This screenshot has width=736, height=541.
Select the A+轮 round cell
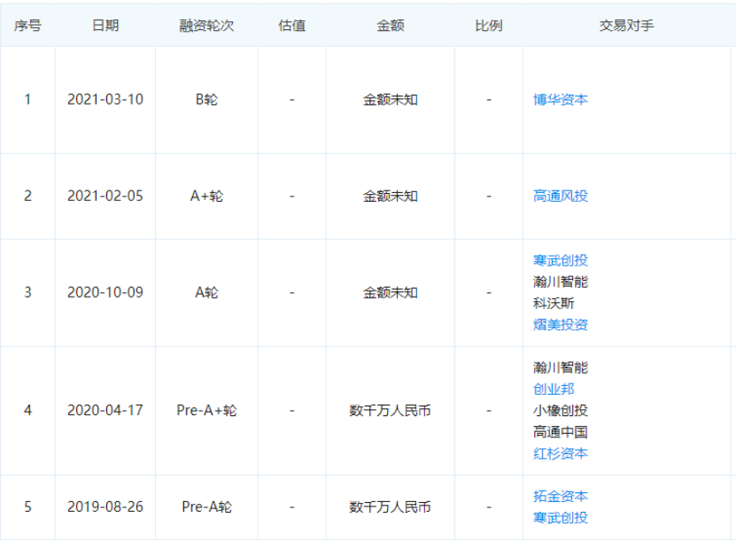pyautogui.click(x=206, y=196)
